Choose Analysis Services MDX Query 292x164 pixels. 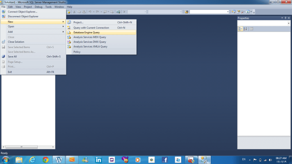[x=89, y=37]
